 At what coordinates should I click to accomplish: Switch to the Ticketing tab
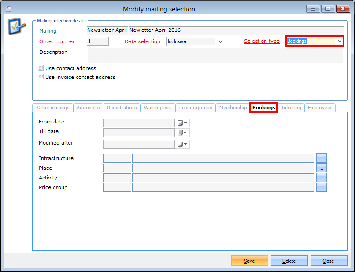tap(291, 108)
